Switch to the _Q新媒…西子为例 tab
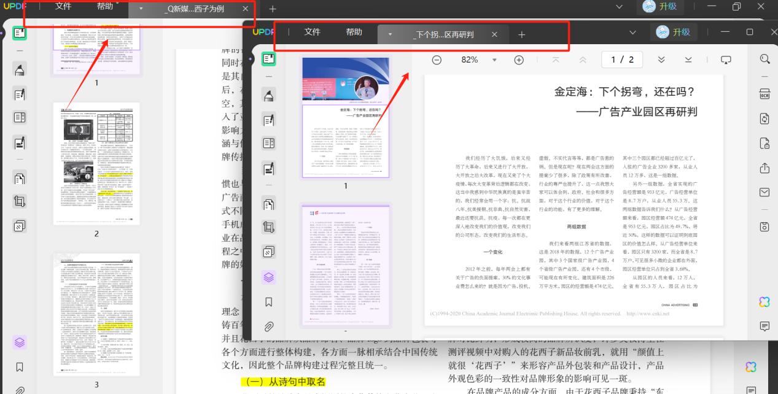The width and height of the screenshot is (778, 394). point(191,9)
